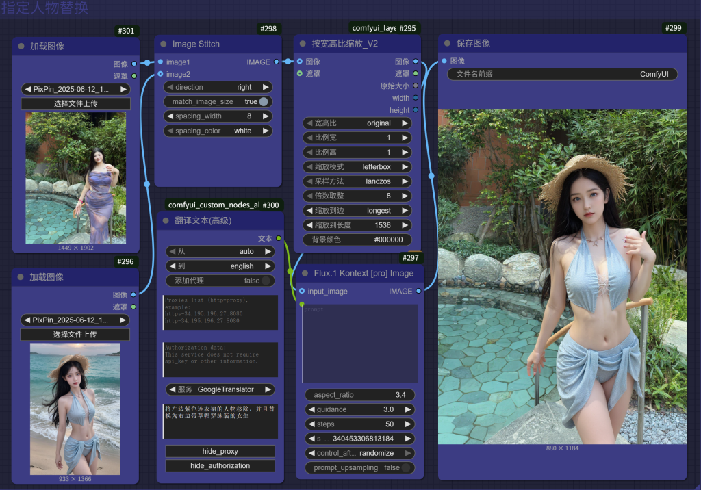Click the hide_proxy button
Screen dimensions: 701x490
(220, 451)
